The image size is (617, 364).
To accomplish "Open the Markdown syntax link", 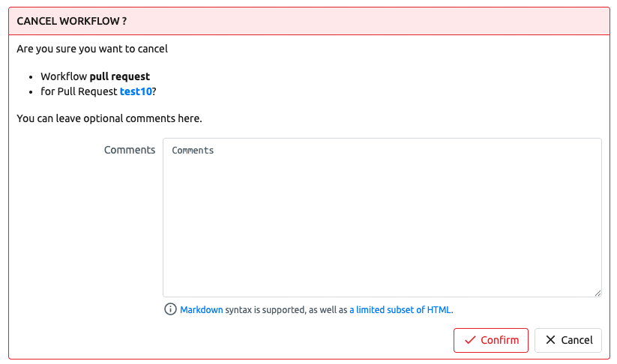I will pos(202,309).
